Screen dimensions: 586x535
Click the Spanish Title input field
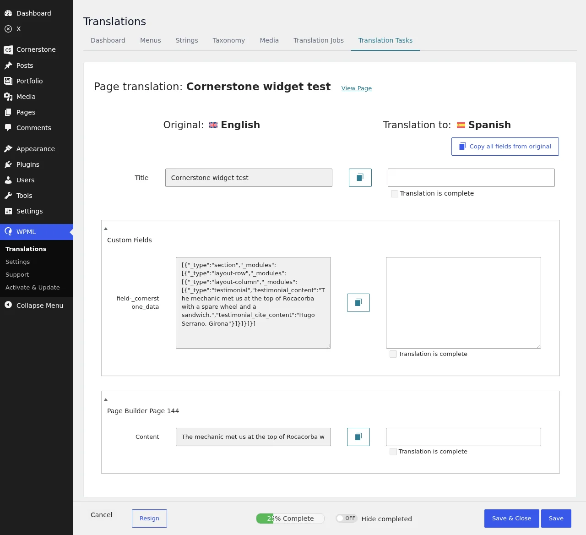coord(471,178)
